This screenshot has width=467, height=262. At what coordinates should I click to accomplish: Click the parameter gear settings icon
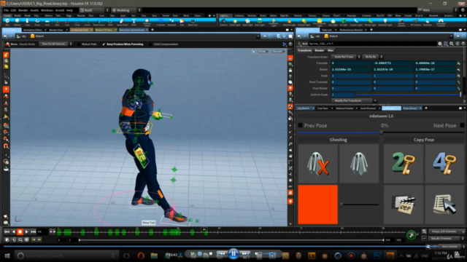440,44
